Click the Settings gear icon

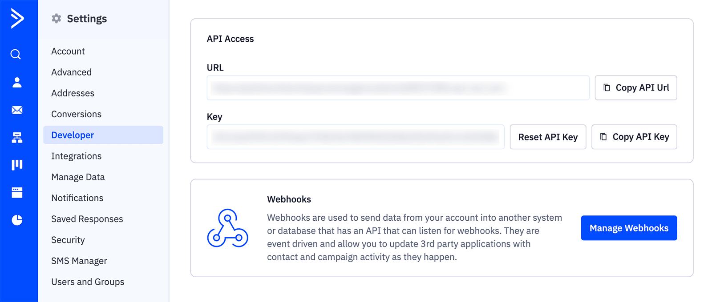(56, 18)
